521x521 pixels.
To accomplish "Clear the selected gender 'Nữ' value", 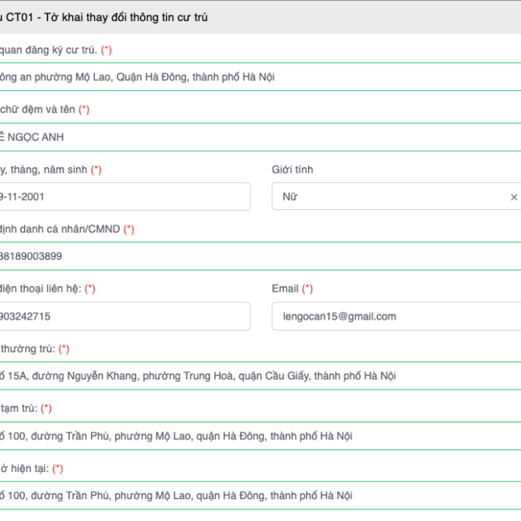I will 513,198.
